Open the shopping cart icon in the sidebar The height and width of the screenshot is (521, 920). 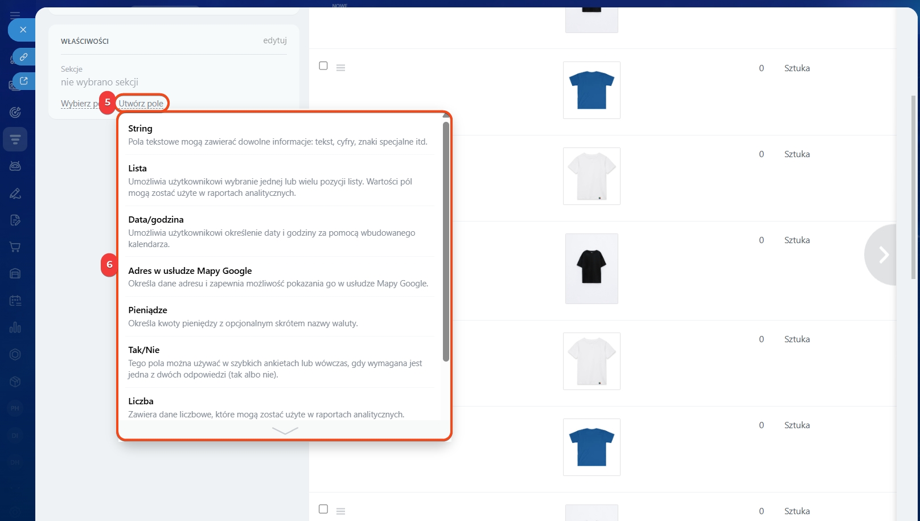click(x=15, y=247)
